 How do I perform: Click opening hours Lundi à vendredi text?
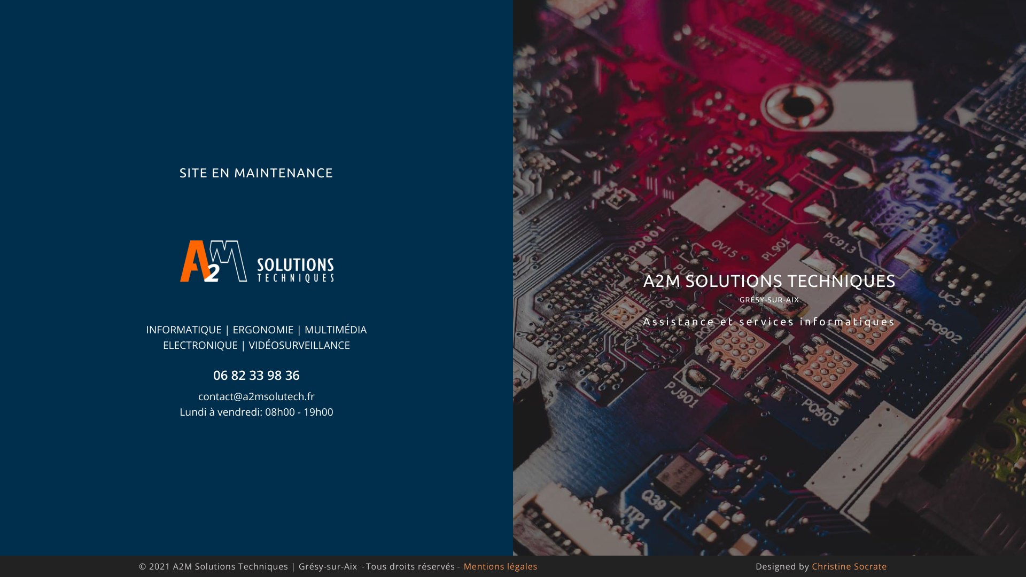256,412
